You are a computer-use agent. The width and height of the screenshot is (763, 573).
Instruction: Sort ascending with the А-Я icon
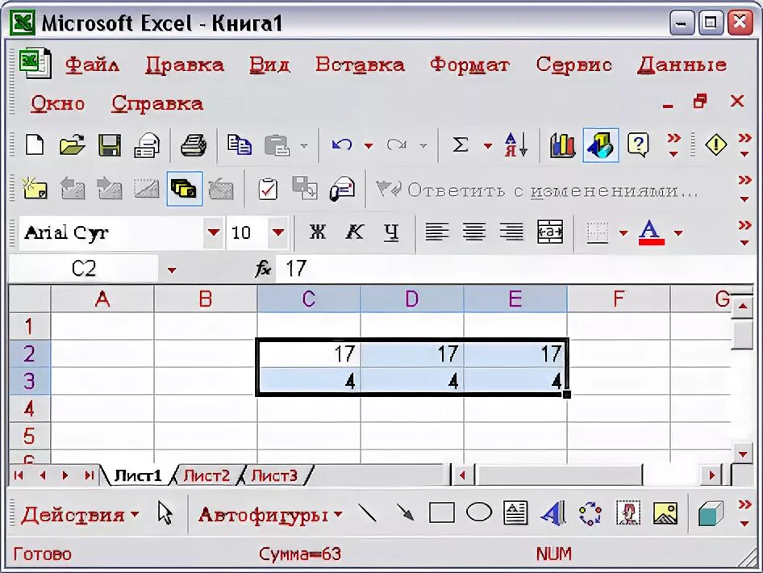[516, 145]
